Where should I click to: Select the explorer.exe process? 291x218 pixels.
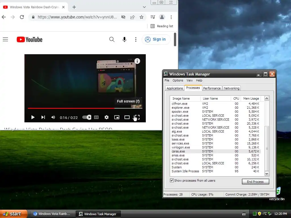[x=215, y=108]
